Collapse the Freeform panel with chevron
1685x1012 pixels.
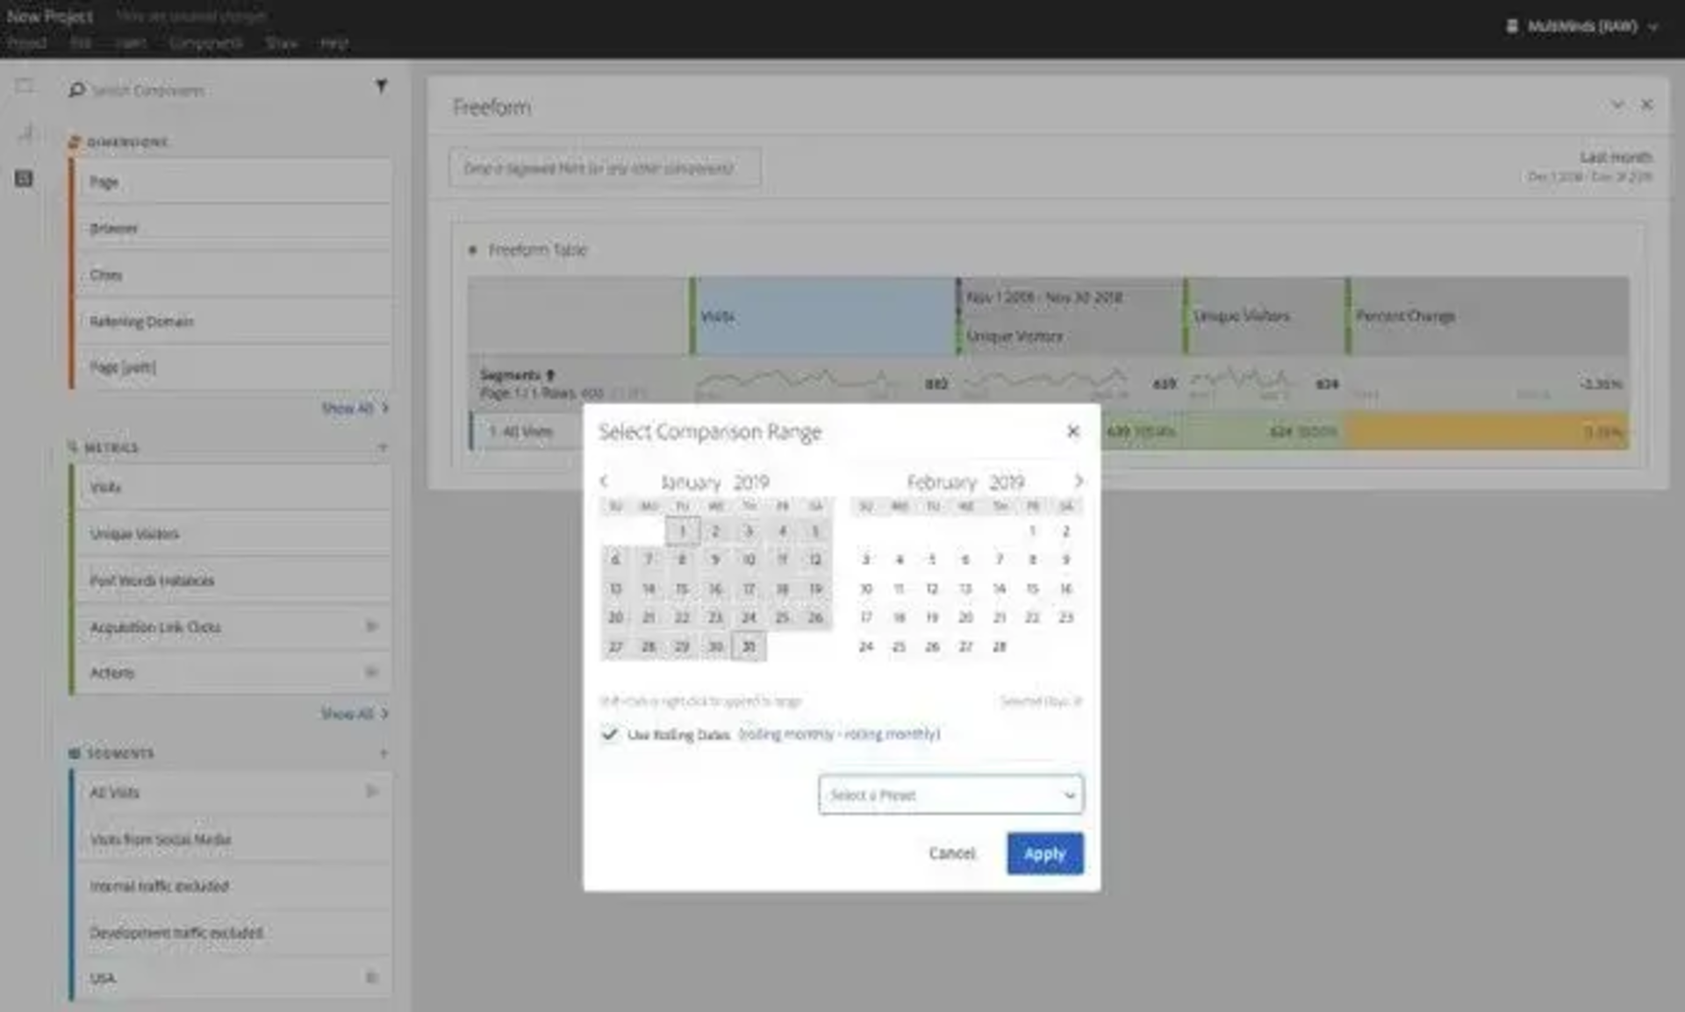click(x=1617, y=105)
